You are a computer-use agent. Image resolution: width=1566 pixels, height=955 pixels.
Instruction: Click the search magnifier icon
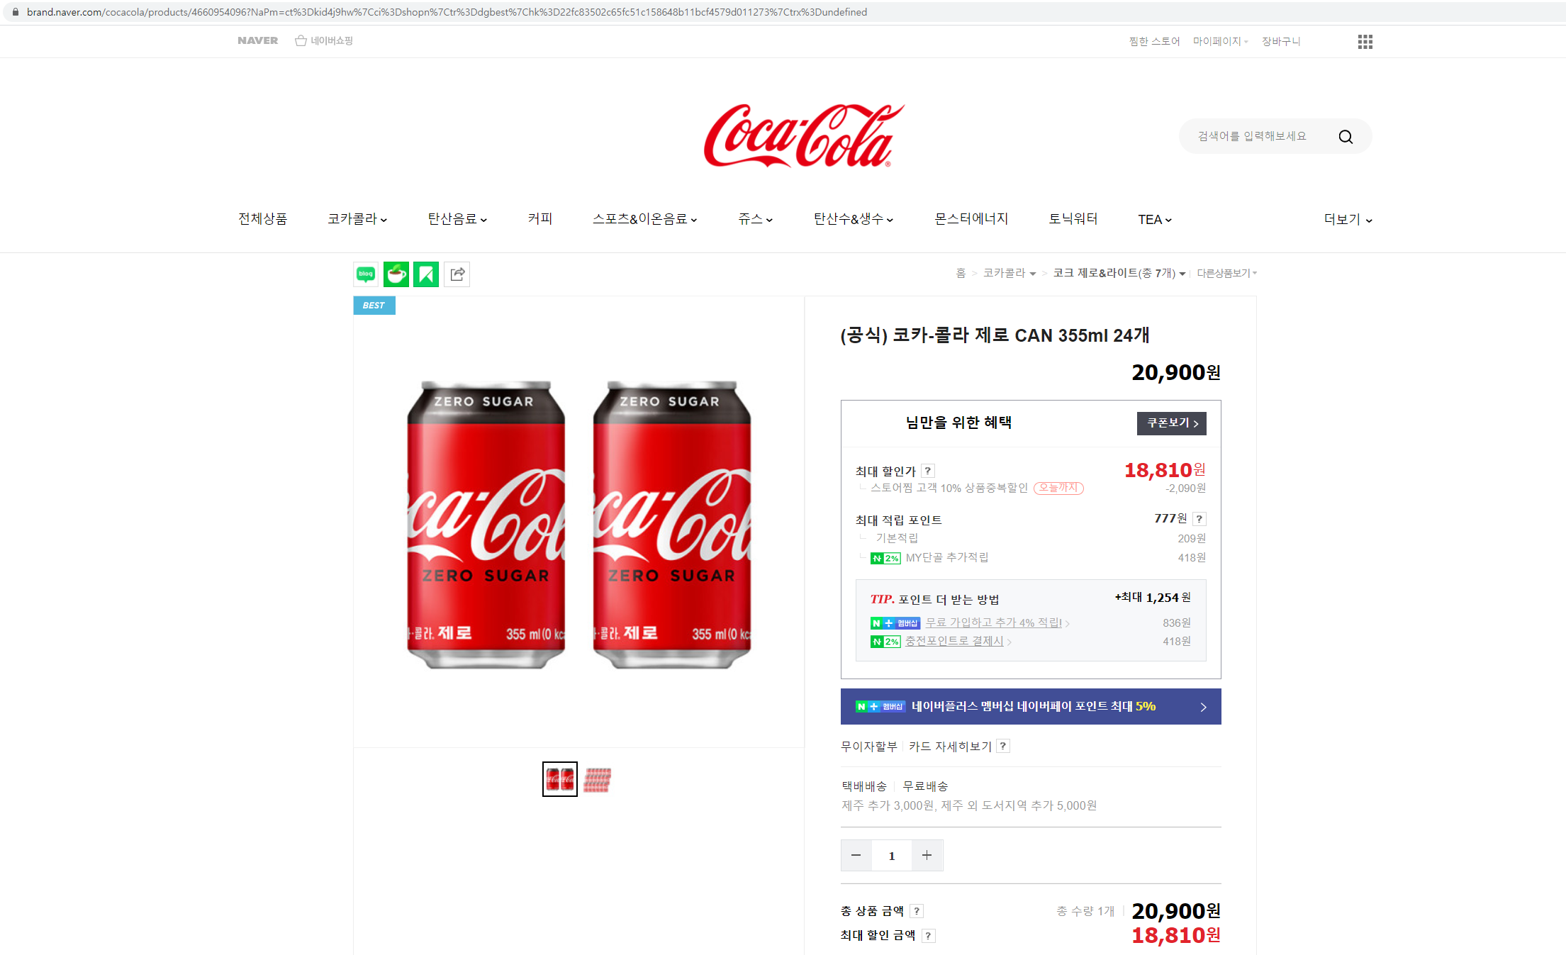point(1345,137)
